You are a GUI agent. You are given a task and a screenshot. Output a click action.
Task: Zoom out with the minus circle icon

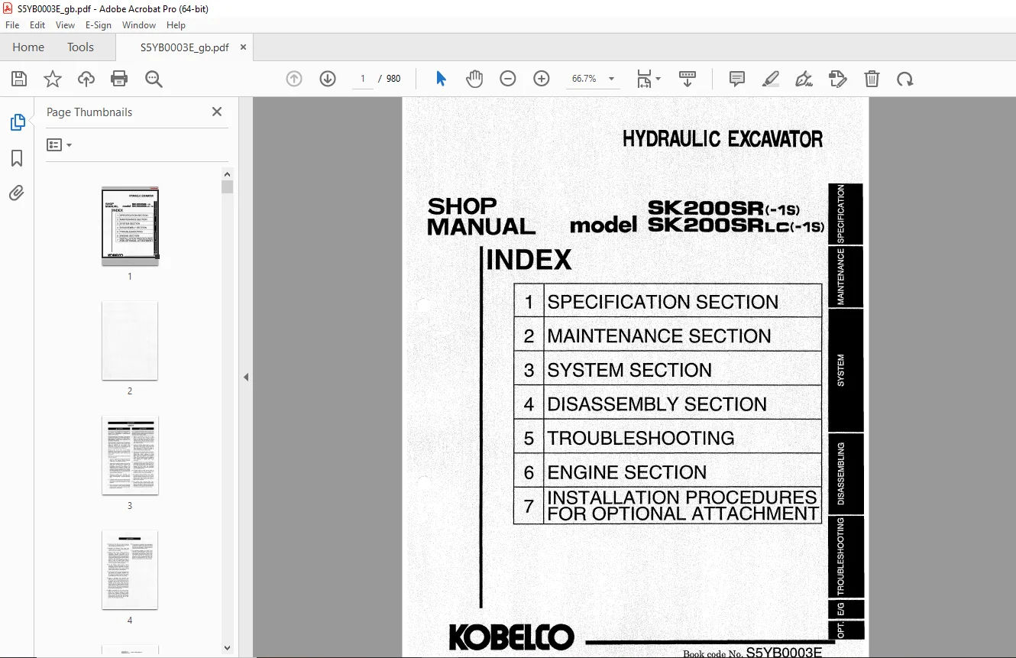pos(508,79)
